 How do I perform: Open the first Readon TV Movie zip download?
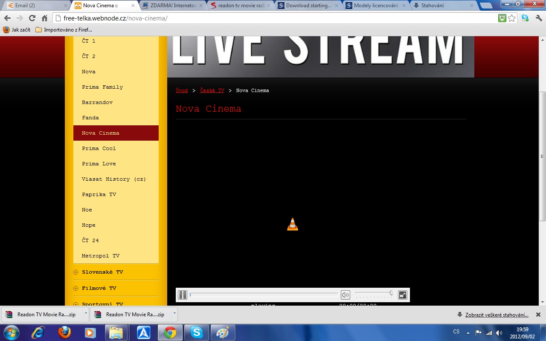[x=42, y=315]
